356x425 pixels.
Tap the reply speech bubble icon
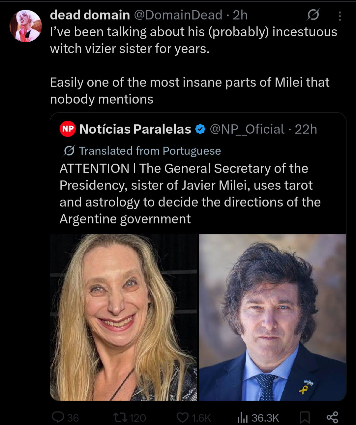(x=58, y=417)
